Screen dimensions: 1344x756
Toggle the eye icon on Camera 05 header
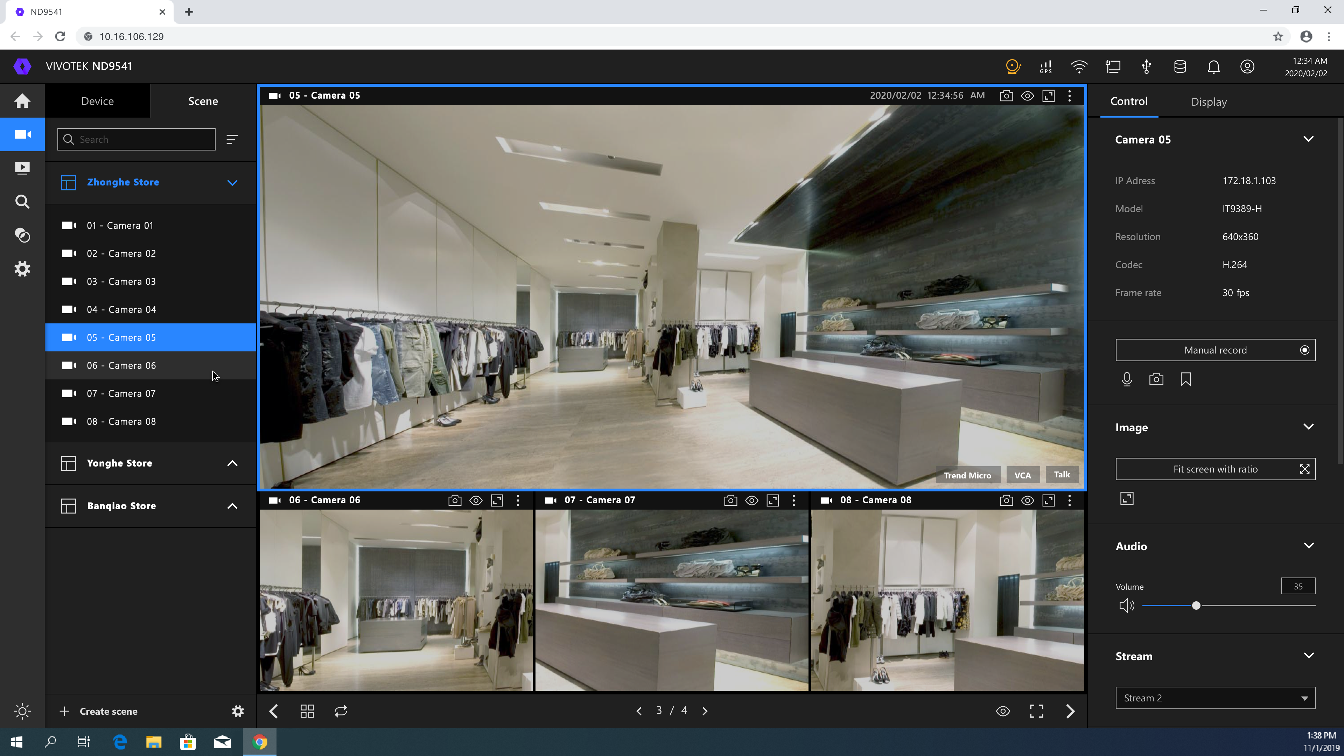coord(1027,96)
